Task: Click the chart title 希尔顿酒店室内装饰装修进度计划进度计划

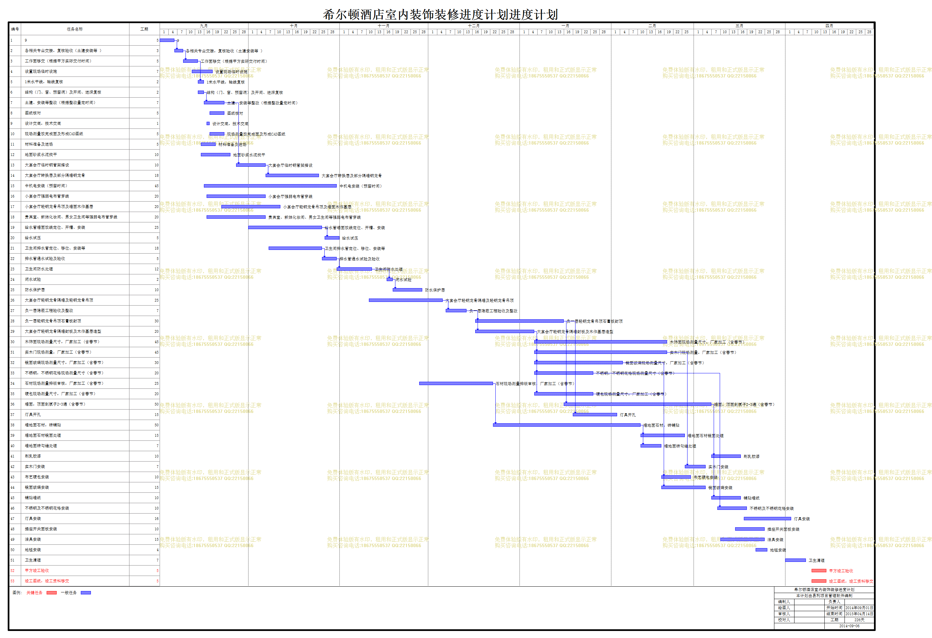Action: coord(440,14)
